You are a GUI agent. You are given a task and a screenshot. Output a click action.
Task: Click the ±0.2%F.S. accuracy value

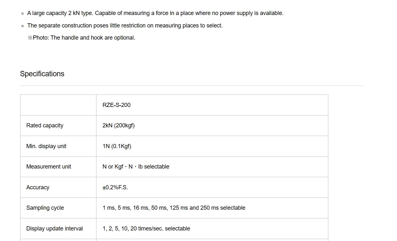tap(115, 187)
